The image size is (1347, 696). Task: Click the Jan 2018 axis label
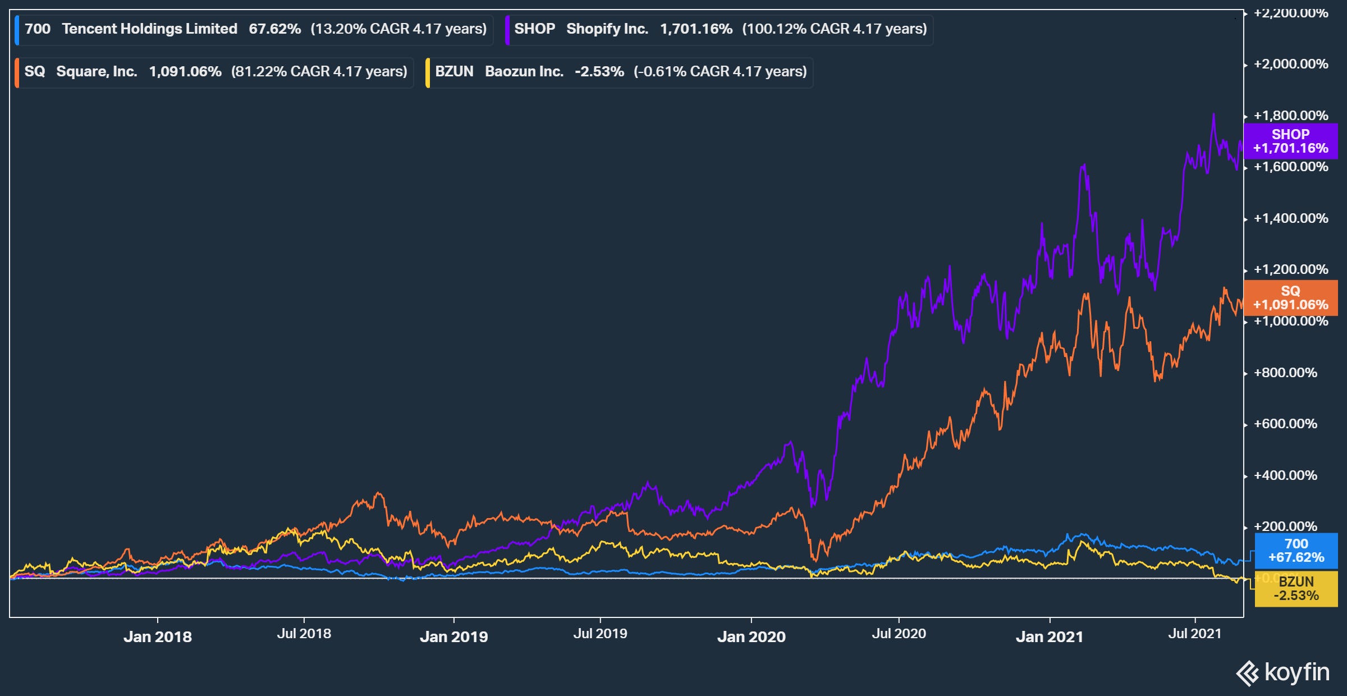[158, 637]
